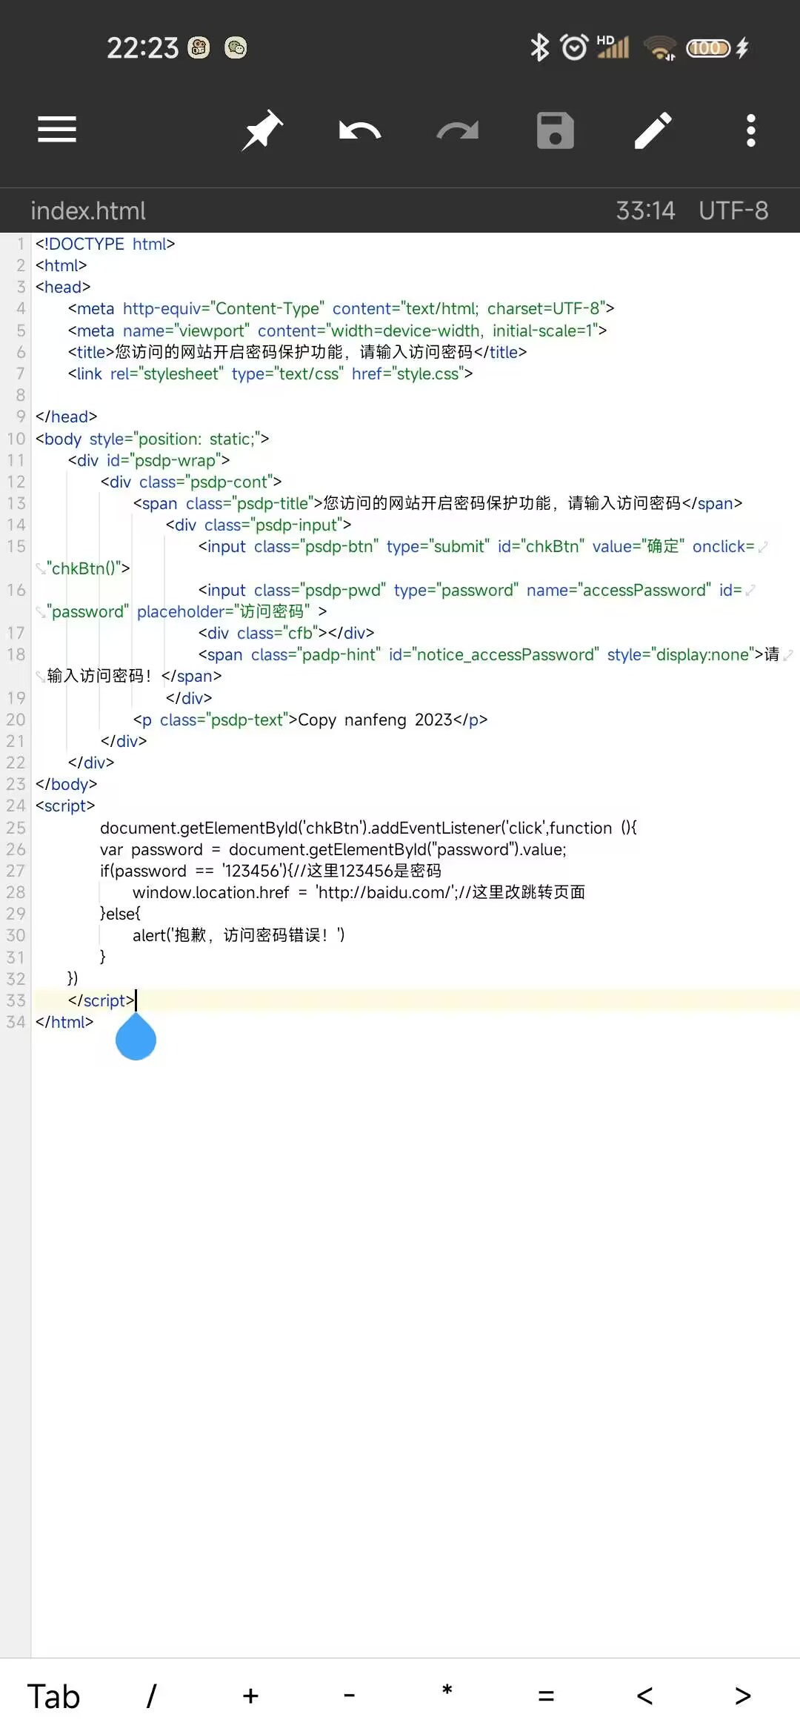Place cursor on the <title> line
This screenshot has width=800, height=1734.
297,352
